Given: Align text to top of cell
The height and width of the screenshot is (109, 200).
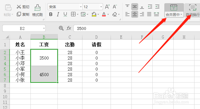Looking at the screenshot, I should pyautogui.click(x=127, y=7).
